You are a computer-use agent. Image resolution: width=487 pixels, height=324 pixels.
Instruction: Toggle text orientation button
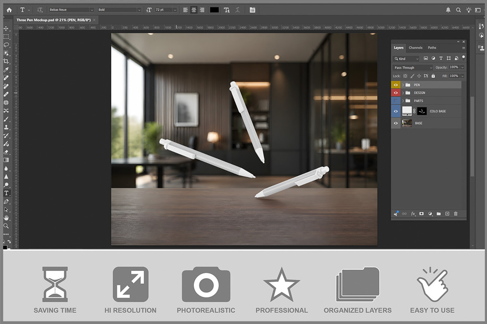tap(39, 10)
